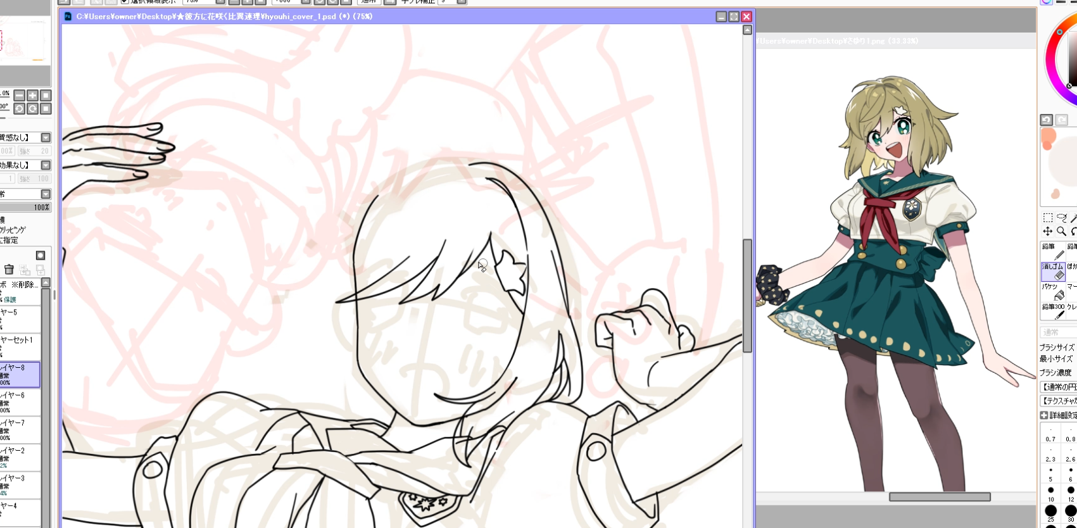The image size is (1077, 528).
Task: Select the Zoom magnifier tool
Action: pos(1062,231)
